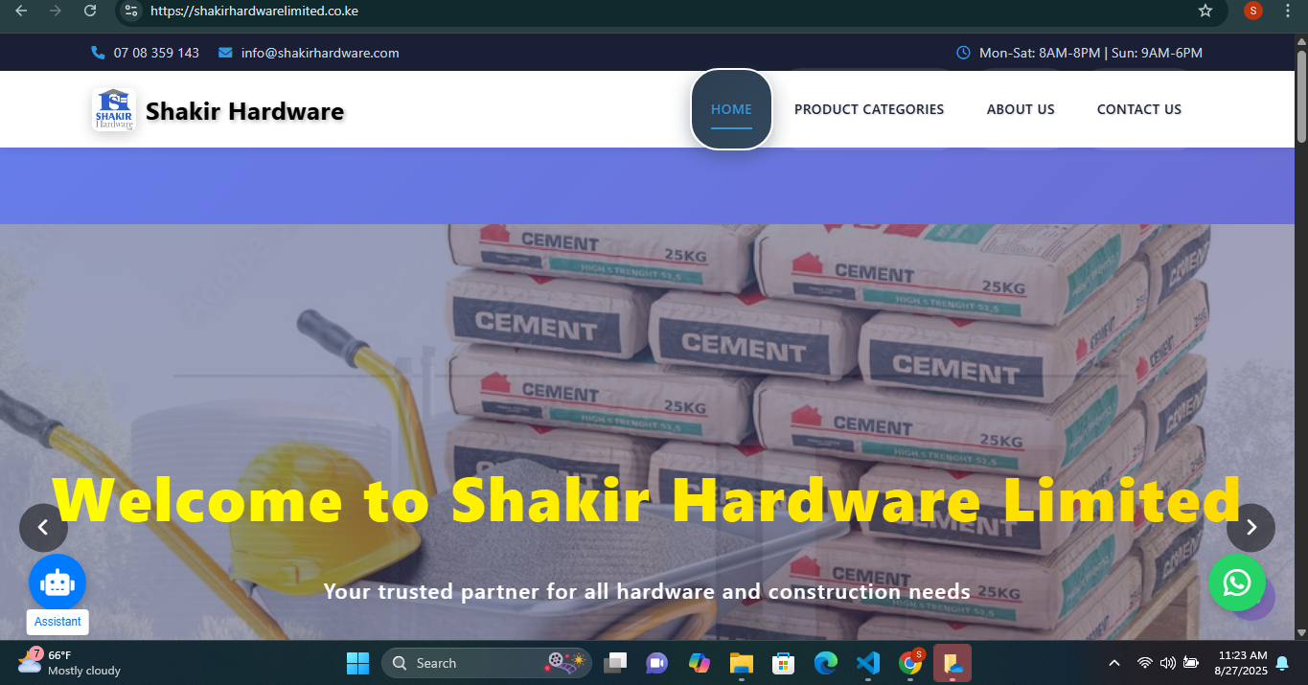
Task: Open Chrome three-dot options menu
Action: pyautogui.click(x=1287, y=11)
